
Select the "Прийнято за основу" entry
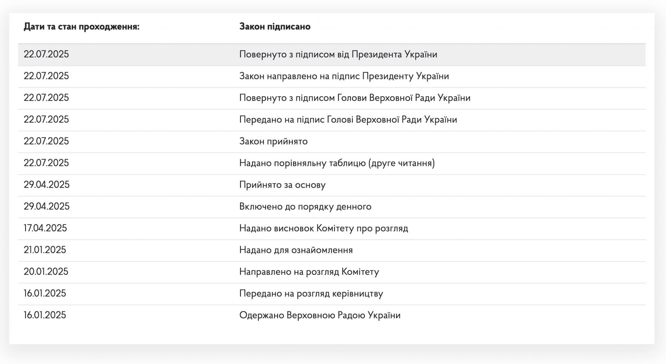[x=282, y=185]
